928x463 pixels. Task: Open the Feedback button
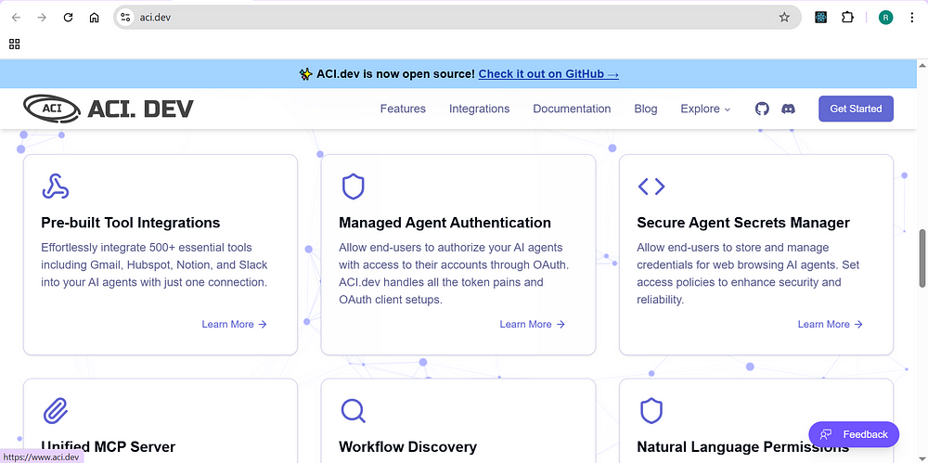point(854,434)
